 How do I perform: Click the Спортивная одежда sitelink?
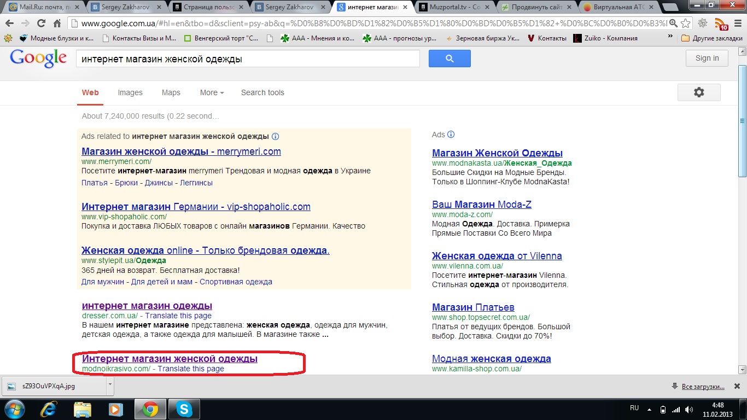click(x=236, y=282)
